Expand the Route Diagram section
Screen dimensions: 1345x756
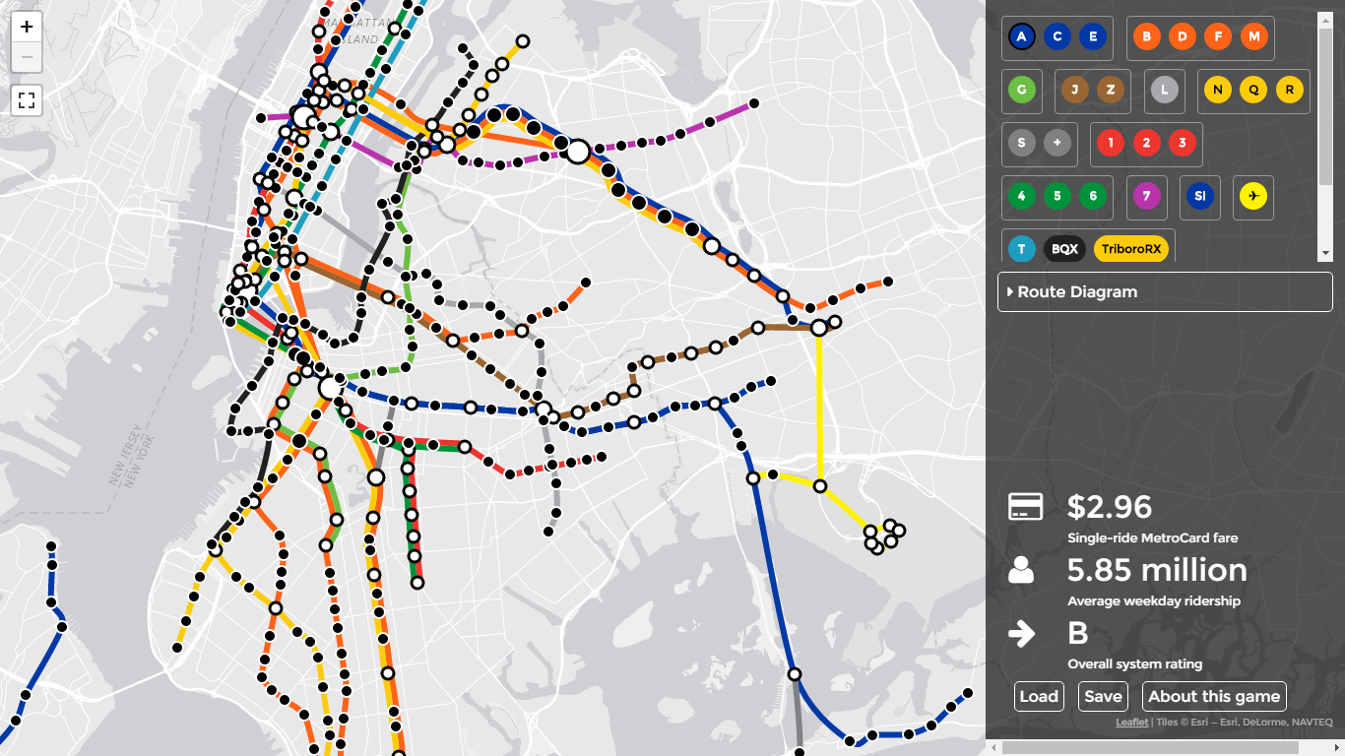(x=1165, y=292)
